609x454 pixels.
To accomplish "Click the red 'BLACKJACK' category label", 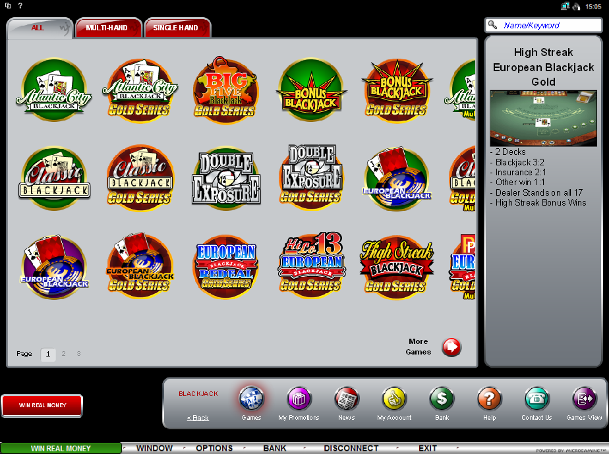I will click(x=198, y=394).
